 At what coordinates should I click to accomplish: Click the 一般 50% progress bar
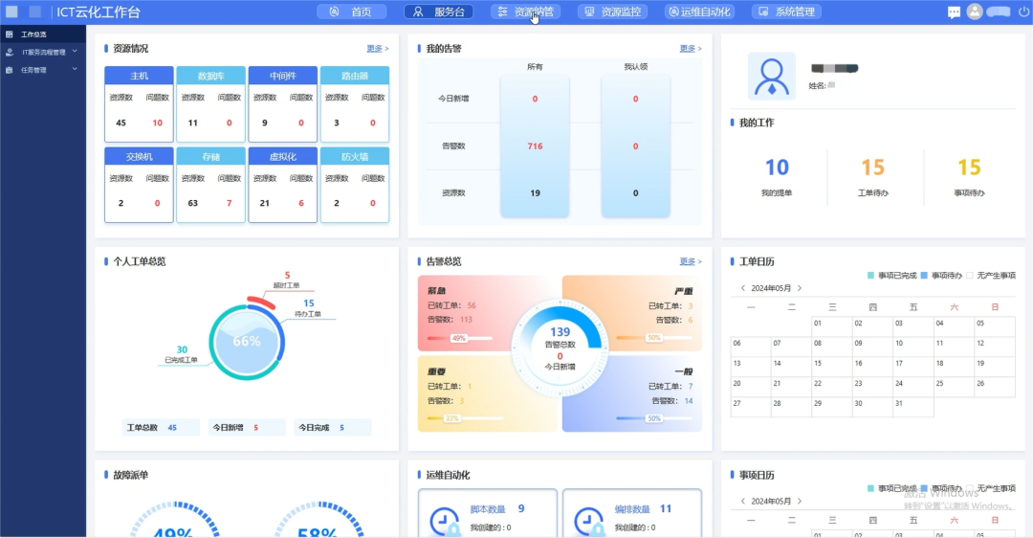[654, 418]
